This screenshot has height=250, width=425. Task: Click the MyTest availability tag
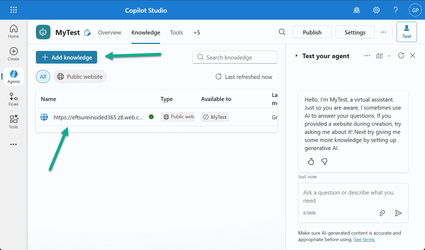(215, 117)
